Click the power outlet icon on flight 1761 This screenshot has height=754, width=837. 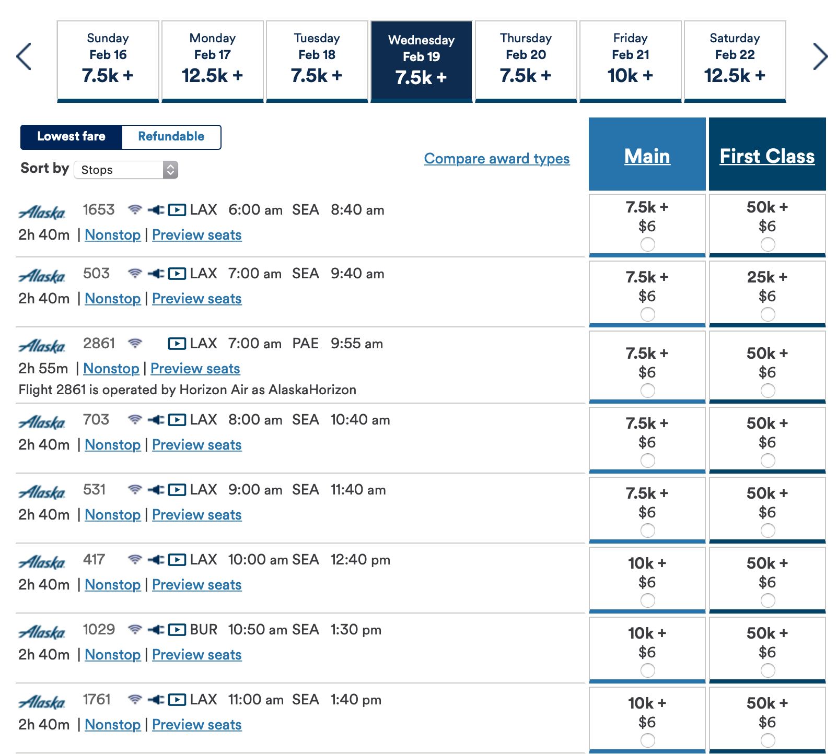156,700
